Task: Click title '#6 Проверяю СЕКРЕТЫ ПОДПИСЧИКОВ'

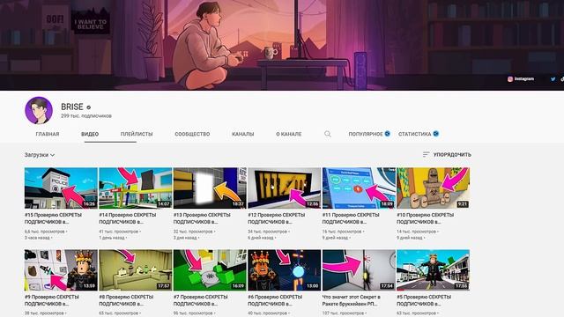Action: [275, 300]
